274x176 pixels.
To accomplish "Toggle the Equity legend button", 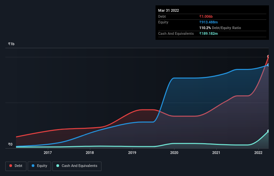I will click(x=39, y=166).
